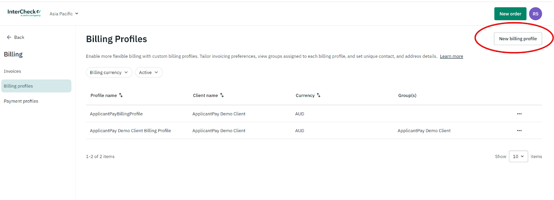Go to Invoices in sidebar
The width and height of the screenshot is (554, 200).
12,71
